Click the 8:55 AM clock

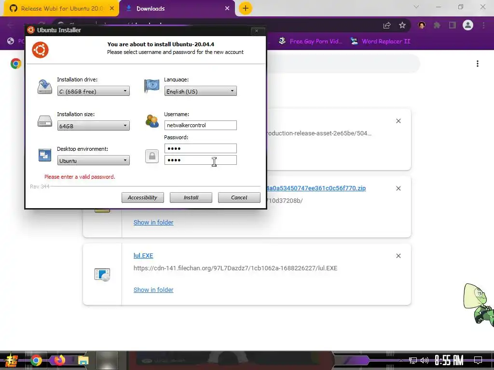click(449, 360)
